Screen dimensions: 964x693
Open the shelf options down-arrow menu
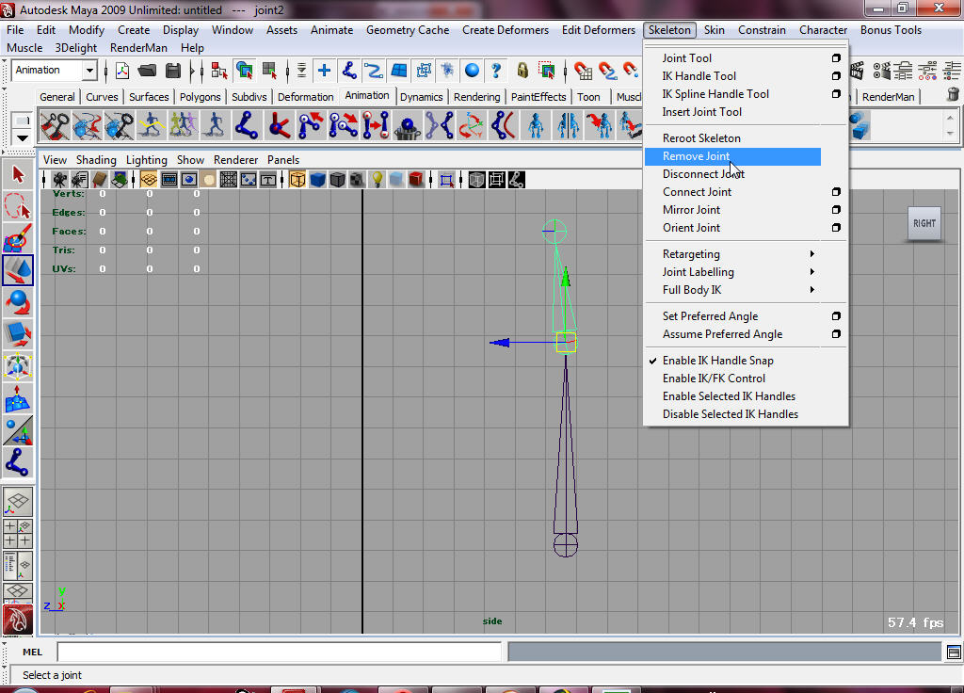(x=23, y=137)
